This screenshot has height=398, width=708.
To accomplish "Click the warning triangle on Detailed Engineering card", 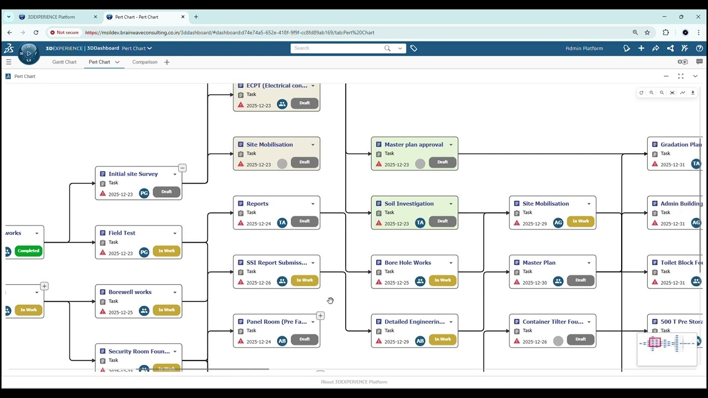I will (x=379, y=341).
